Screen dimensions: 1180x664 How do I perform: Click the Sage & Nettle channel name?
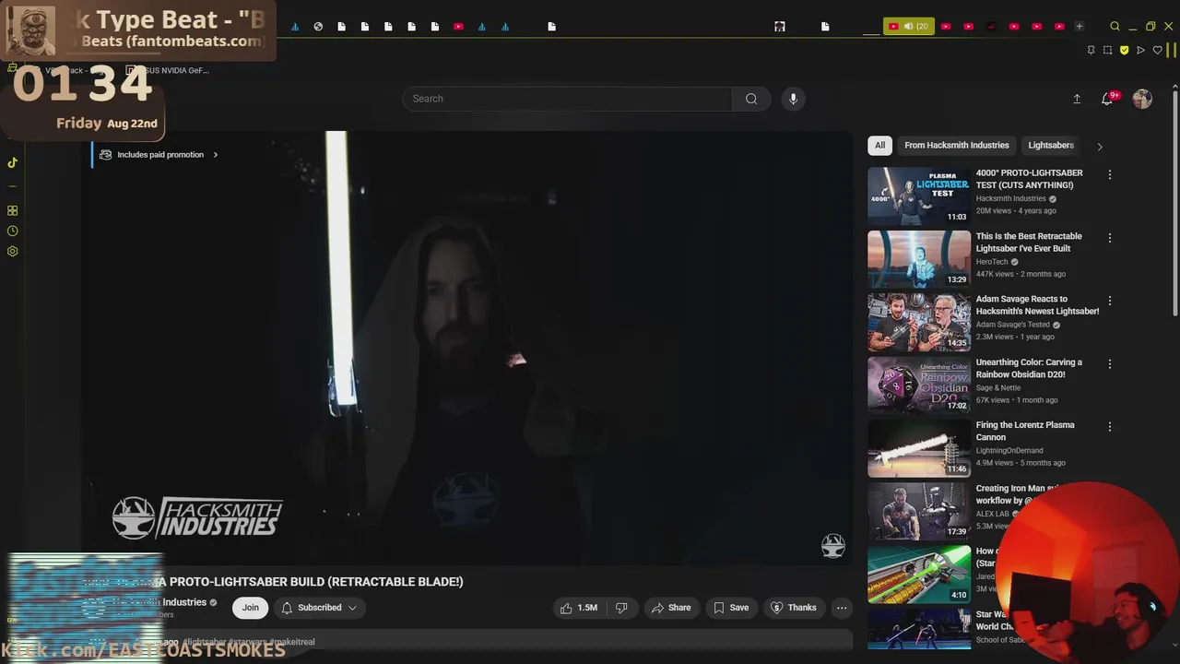click(x=998, y=388)
